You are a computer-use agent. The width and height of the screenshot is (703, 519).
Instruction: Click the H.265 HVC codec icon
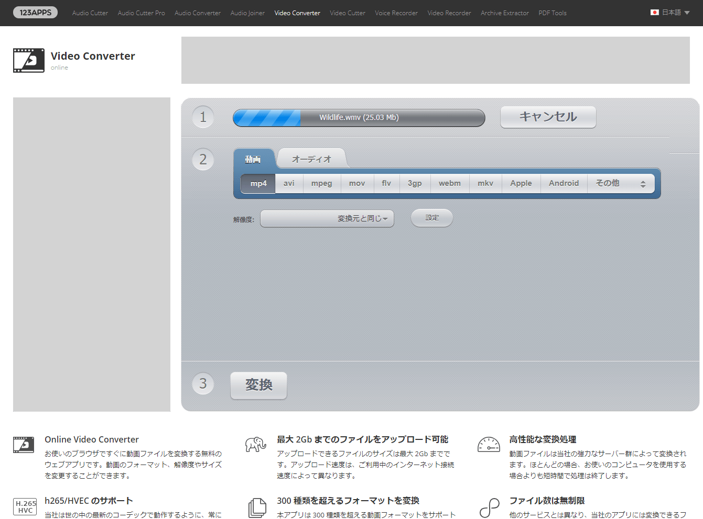[25, 507]
